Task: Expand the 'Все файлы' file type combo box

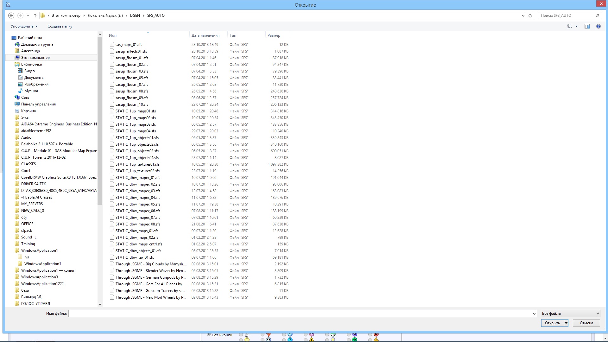Action: [x=570, y=313]
